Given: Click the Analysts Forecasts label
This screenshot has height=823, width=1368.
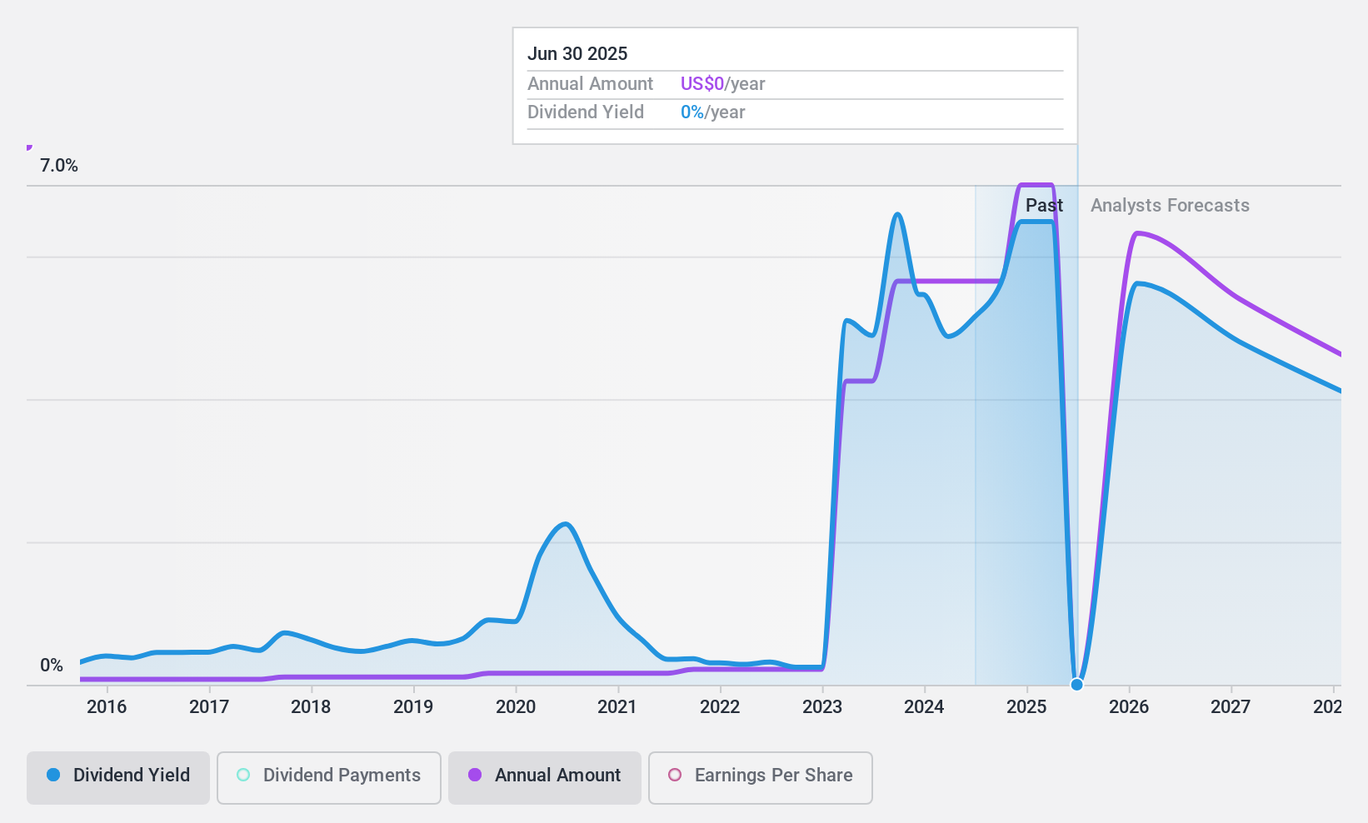Looking at the screenshot, I should coord(1170,206).
